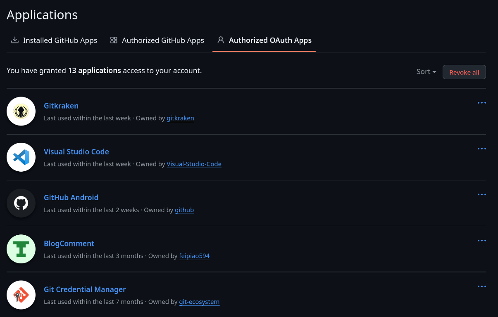Visit the Visual-Studio-Code owner link

[x=194, y=164]
